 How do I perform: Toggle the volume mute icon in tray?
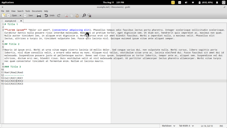(186, 2)
